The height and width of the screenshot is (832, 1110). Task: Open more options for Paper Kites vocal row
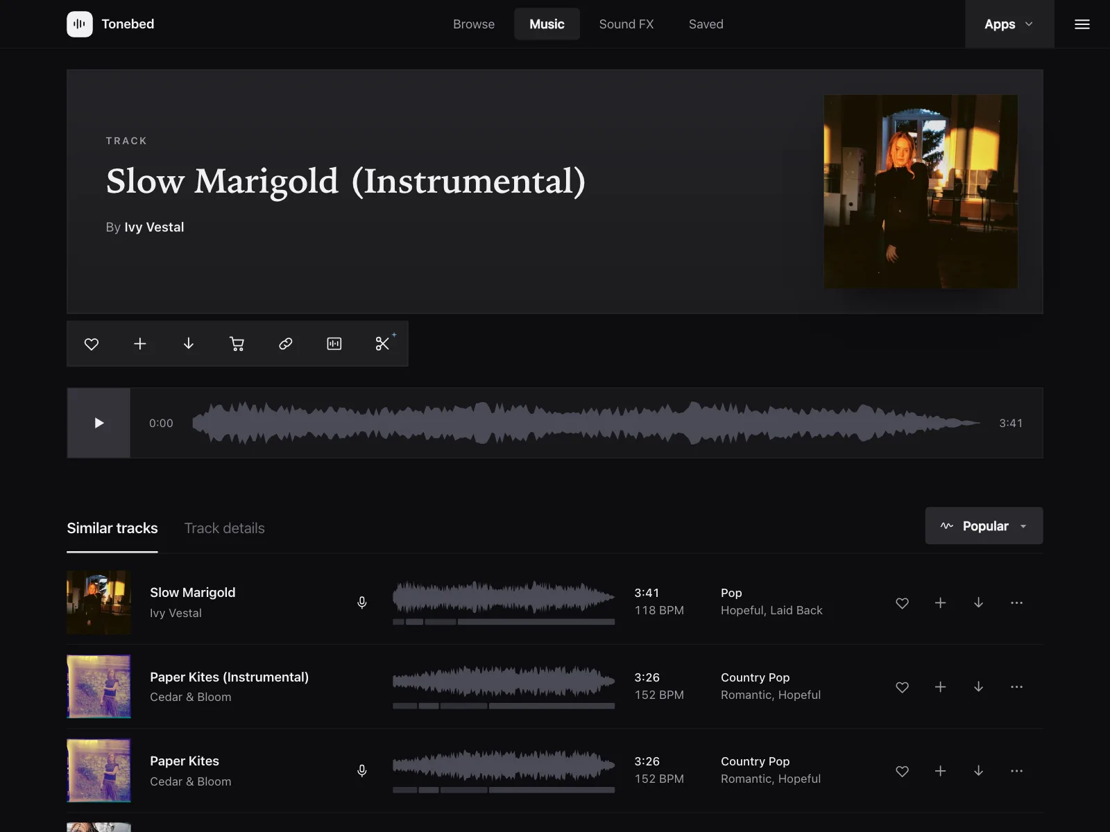click(1016, 771)
